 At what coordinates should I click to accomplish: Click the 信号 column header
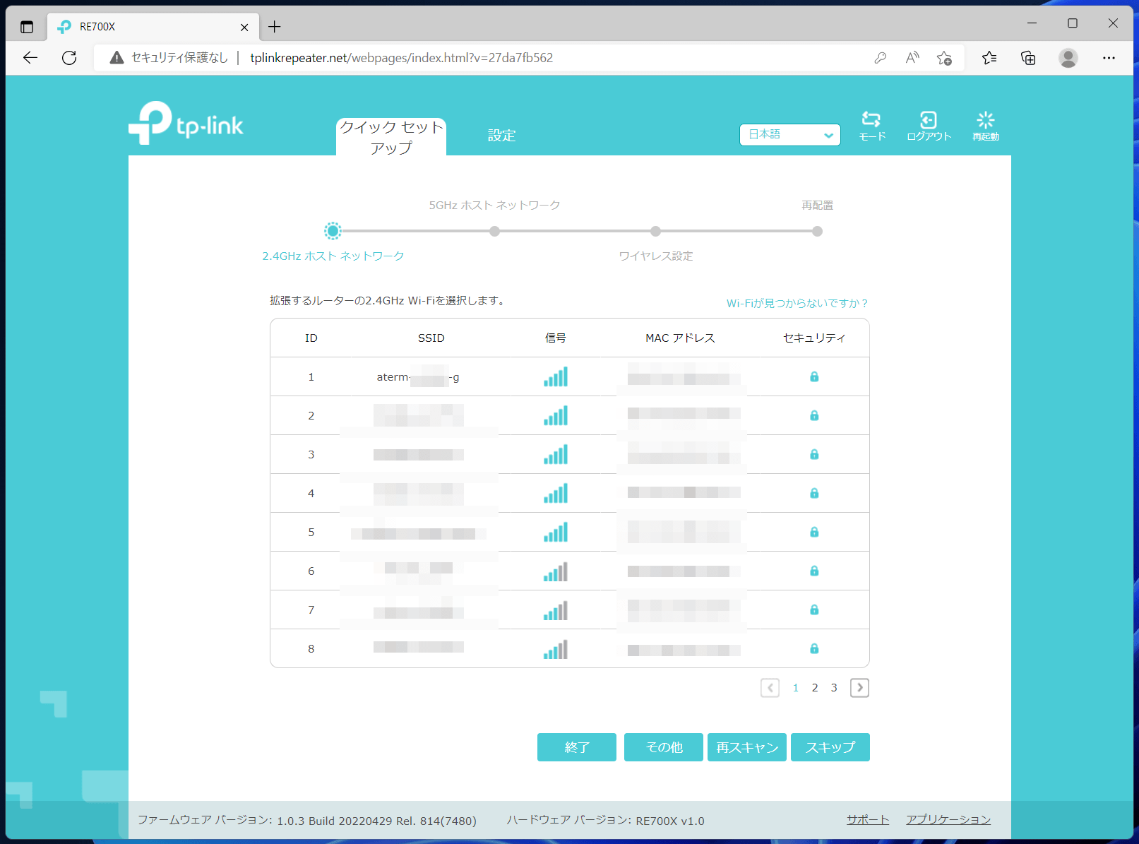pyautogui.click(x=555, y=338)
